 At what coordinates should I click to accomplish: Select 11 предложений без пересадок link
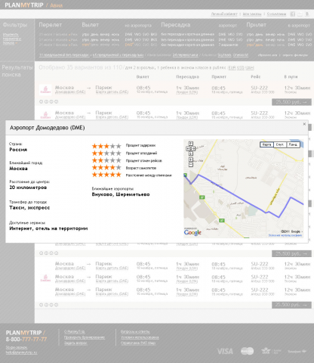coord(64,55)
